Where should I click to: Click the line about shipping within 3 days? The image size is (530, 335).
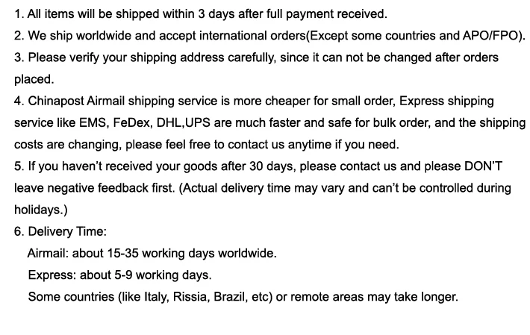pos(201,14)
